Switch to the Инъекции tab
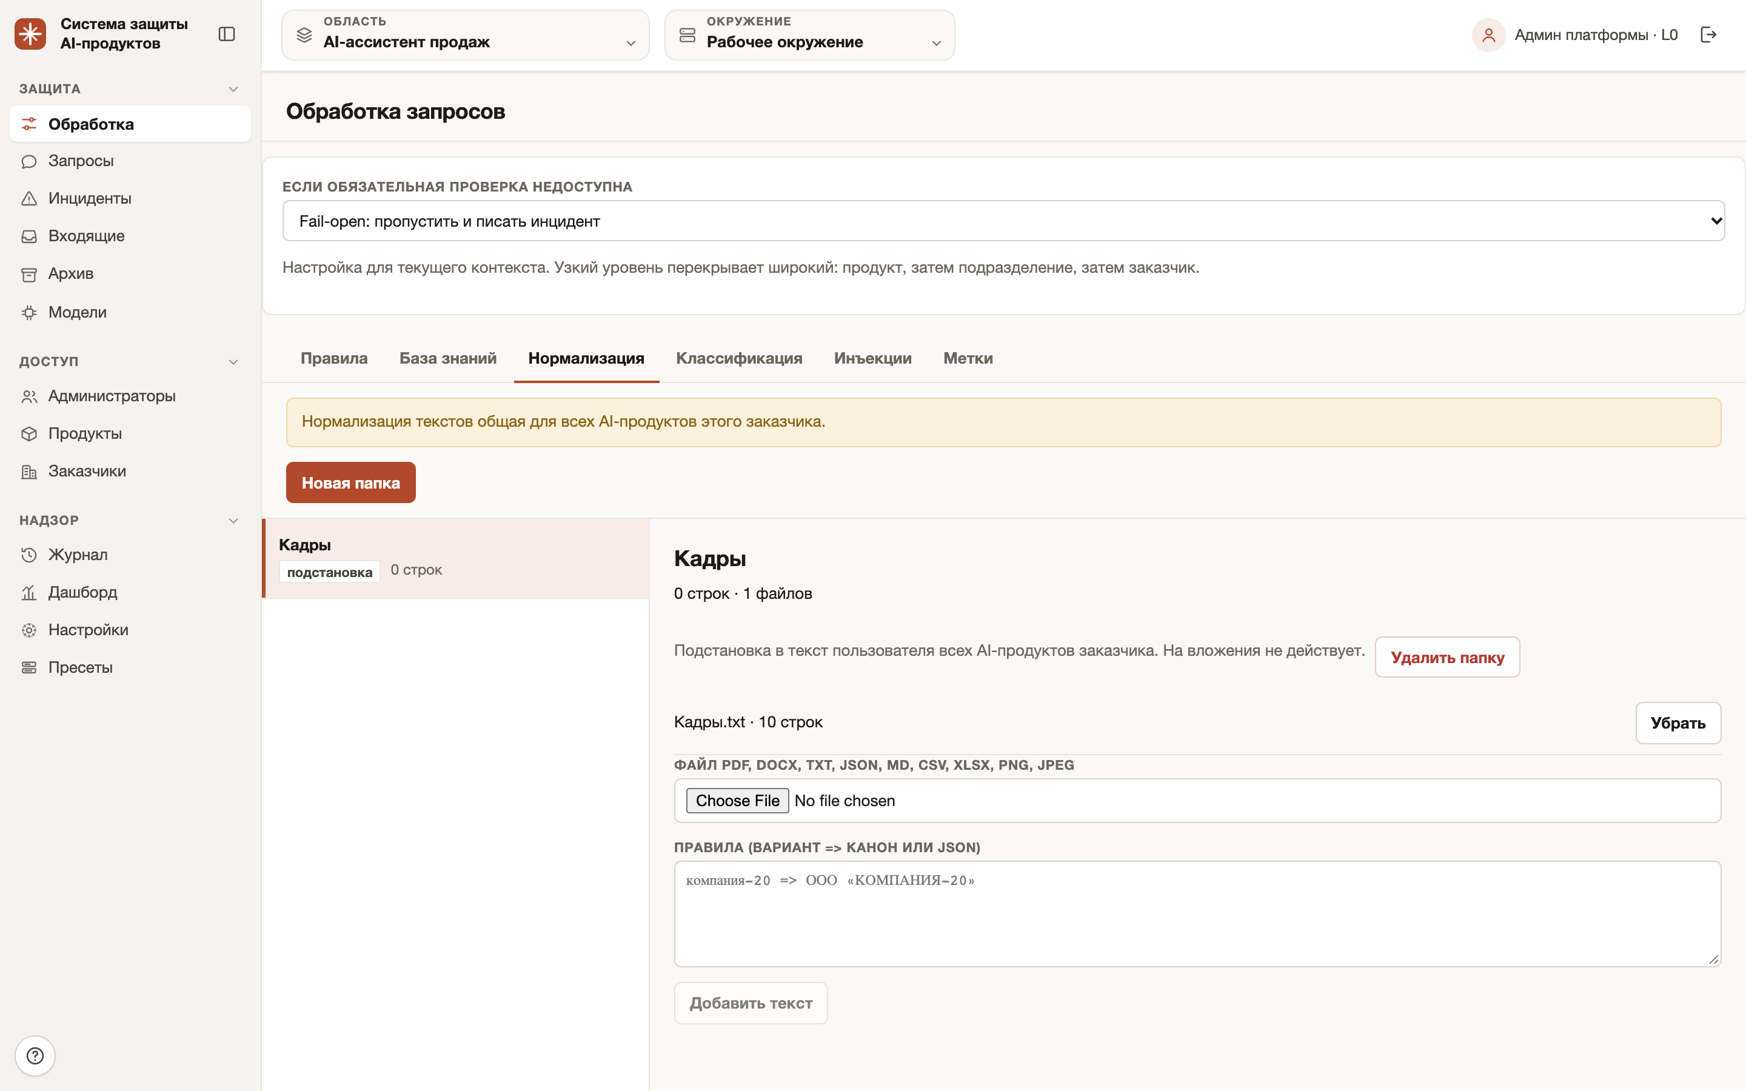The image size is (1746, 1091). click(x=872, y=359)
